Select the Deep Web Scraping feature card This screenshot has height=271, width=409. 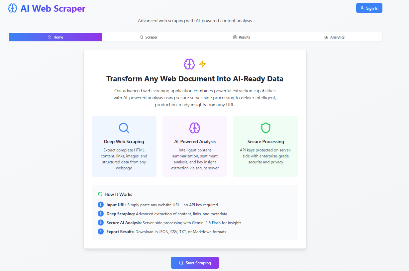pyautogui.click(x=124, y=146)
